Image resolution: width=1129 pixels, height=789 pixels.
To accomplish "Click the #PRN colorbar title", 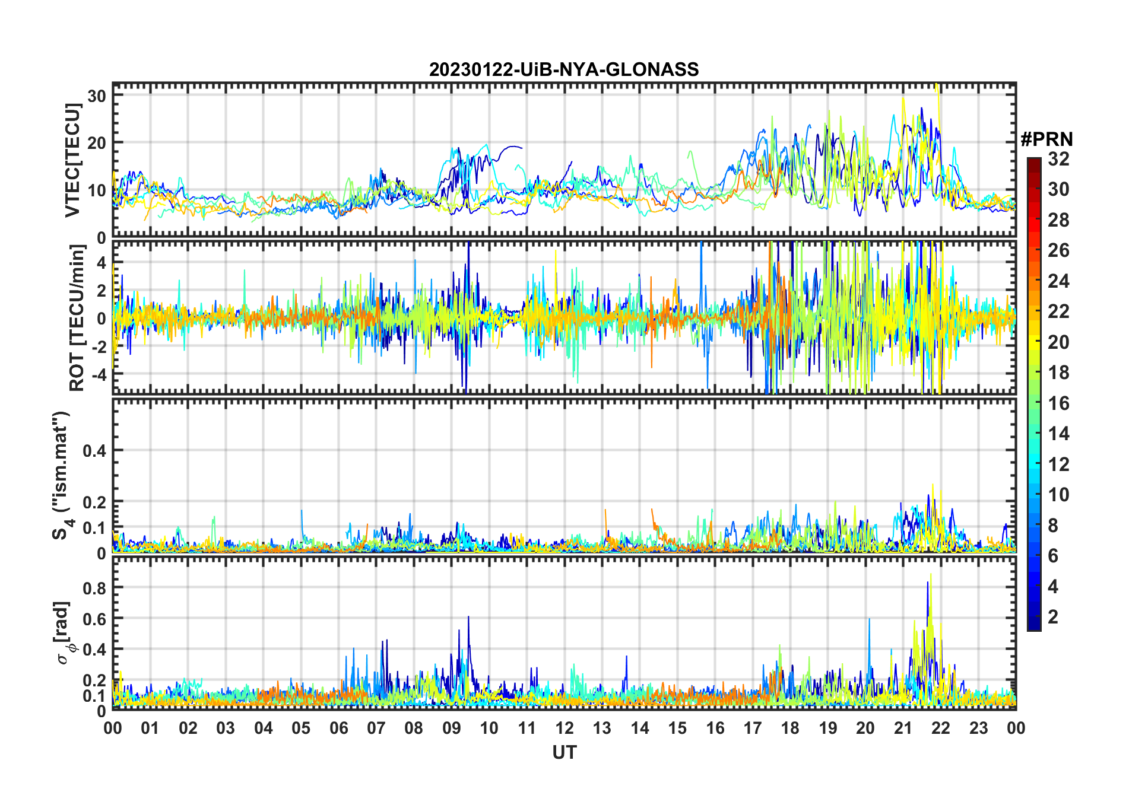I will (x=1047, y=139).
